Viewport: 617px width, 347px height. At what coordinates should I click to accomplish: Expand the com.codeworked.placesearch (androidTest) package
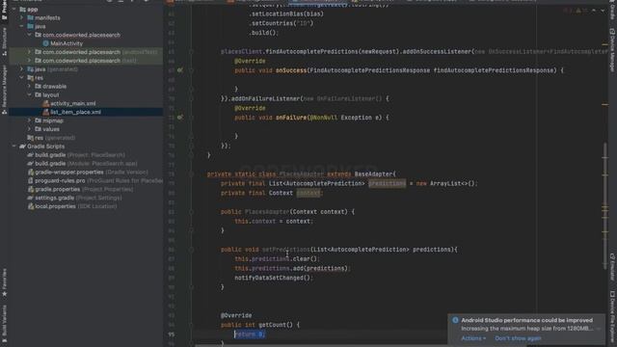coord(29,52)
